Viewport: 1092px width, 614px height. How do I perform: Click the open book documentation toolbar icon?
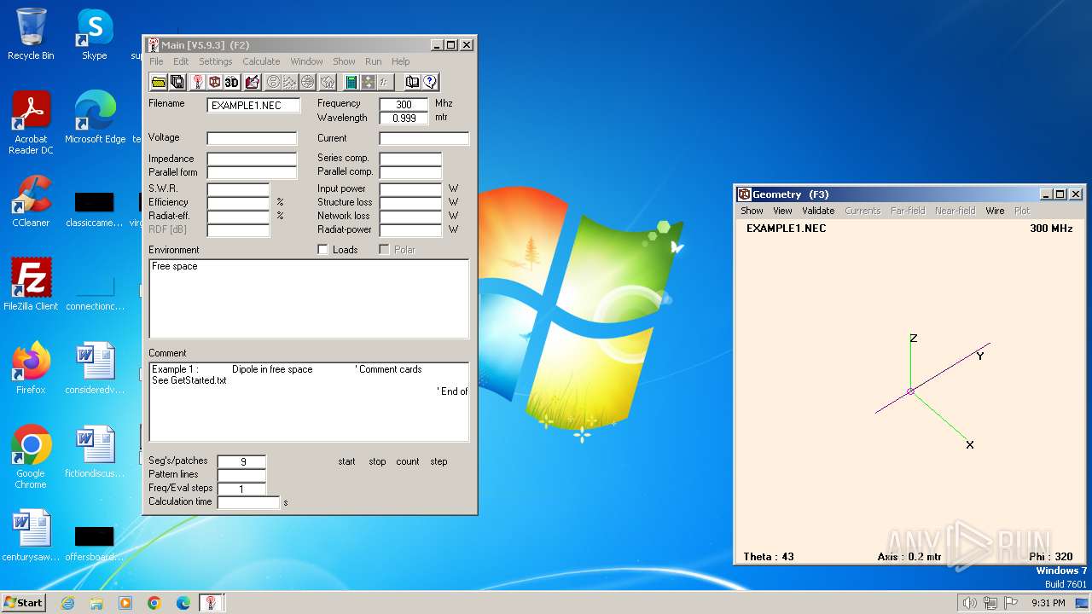[412, 82]
